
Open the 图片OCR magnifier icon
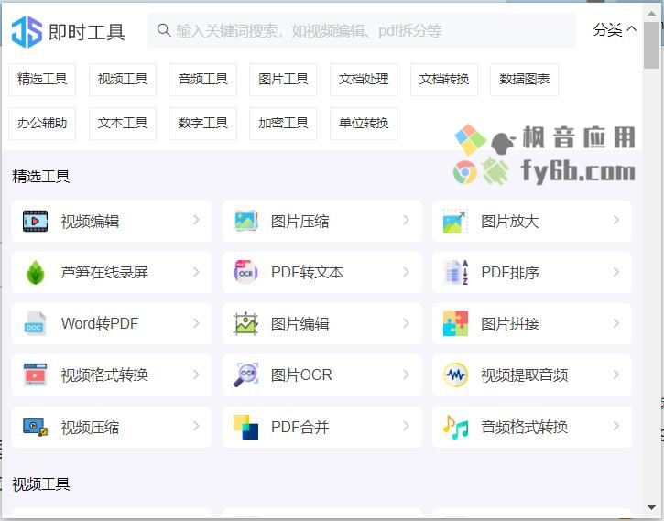(246, 374)
